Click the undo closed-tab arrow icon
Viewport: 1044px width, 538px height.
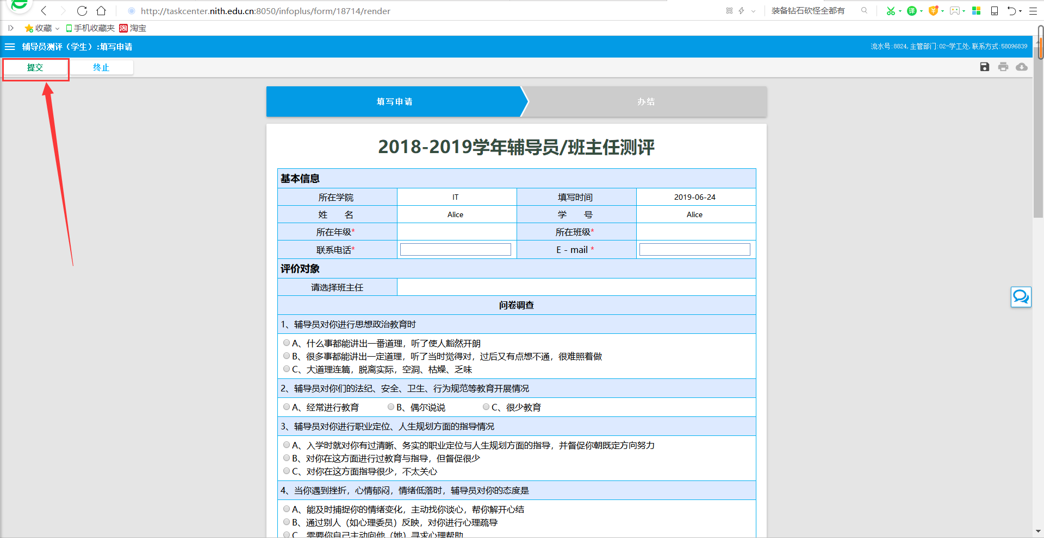[x=1012, y=11]
